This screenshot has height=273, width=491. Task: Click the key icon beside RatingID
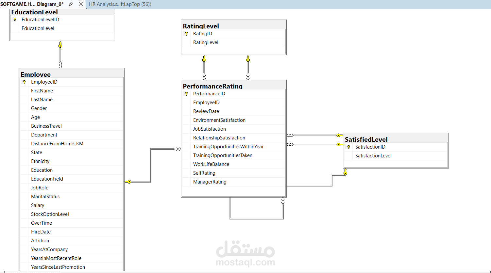pyautogui.click(x=186, y=33)
